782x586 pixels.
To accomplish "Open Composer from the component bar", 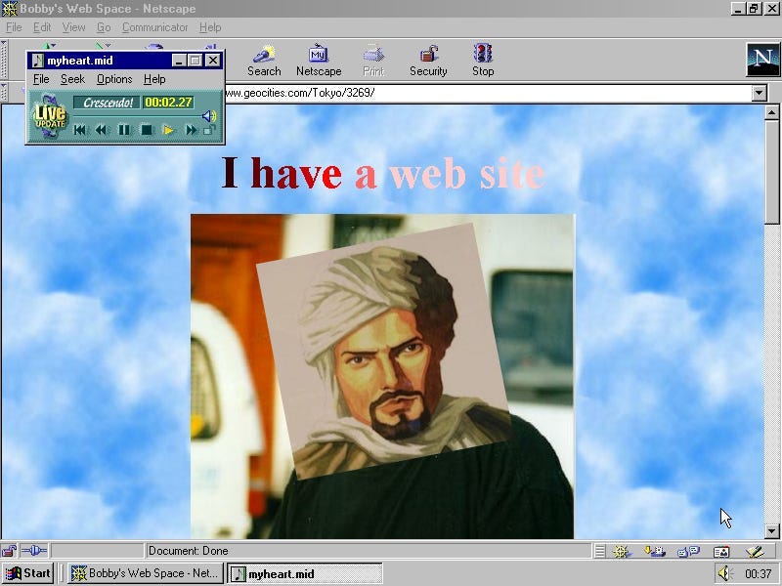I will tap(755, 551).
